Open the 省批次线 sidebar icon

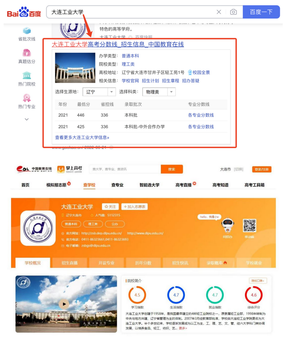tap(27, 31)
